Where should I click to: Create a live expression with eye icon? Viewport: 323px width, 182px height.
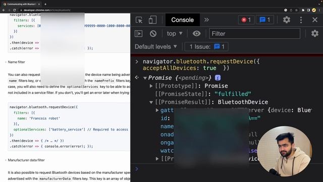click(x=196, y=33)
